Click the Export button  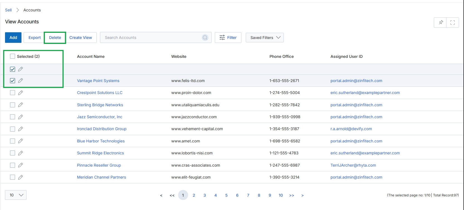coord(35,38)
